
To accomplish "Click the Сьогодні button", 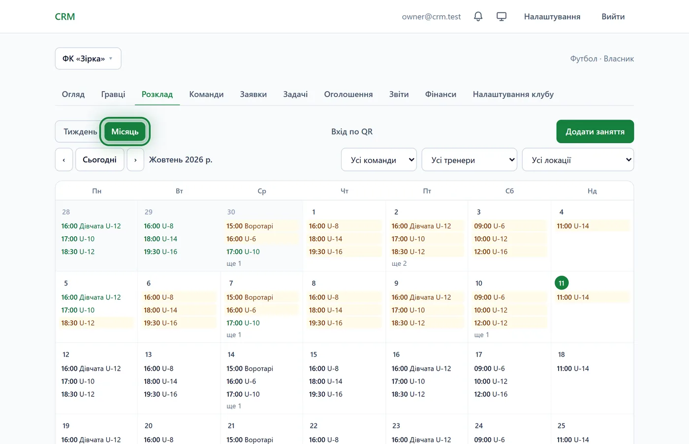I will point(99,159).
